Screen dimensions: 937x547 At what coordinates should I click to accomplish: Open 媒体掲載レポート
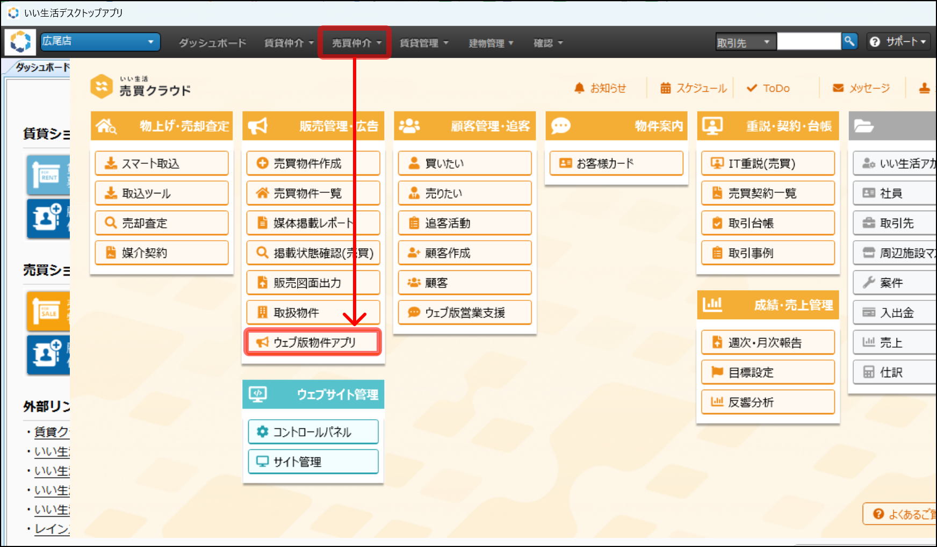(313, 223)
